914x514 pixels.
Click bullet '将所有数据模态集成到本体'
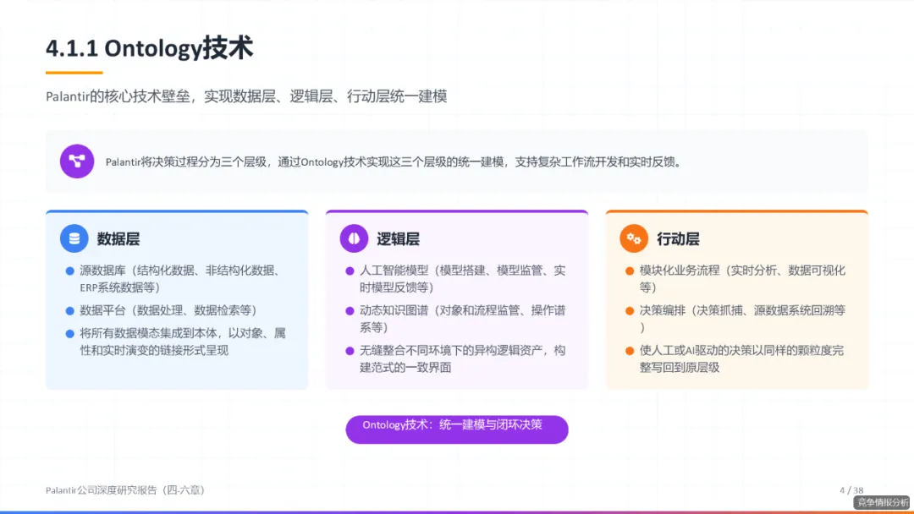[x=183, y=342]
